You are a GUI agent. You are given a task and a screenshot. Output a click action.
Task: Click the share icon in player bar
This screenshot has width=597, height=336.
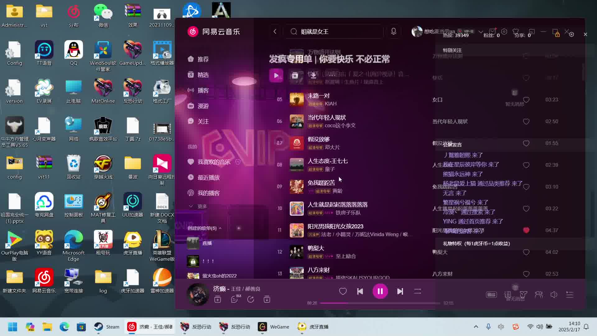click(x=251, y=299)
